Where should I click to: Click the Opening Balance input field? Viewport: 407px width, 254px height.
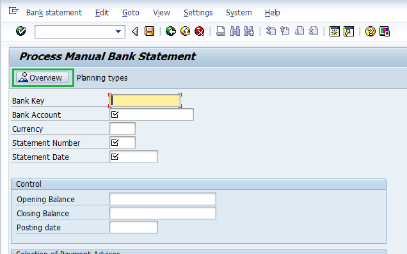163,199
